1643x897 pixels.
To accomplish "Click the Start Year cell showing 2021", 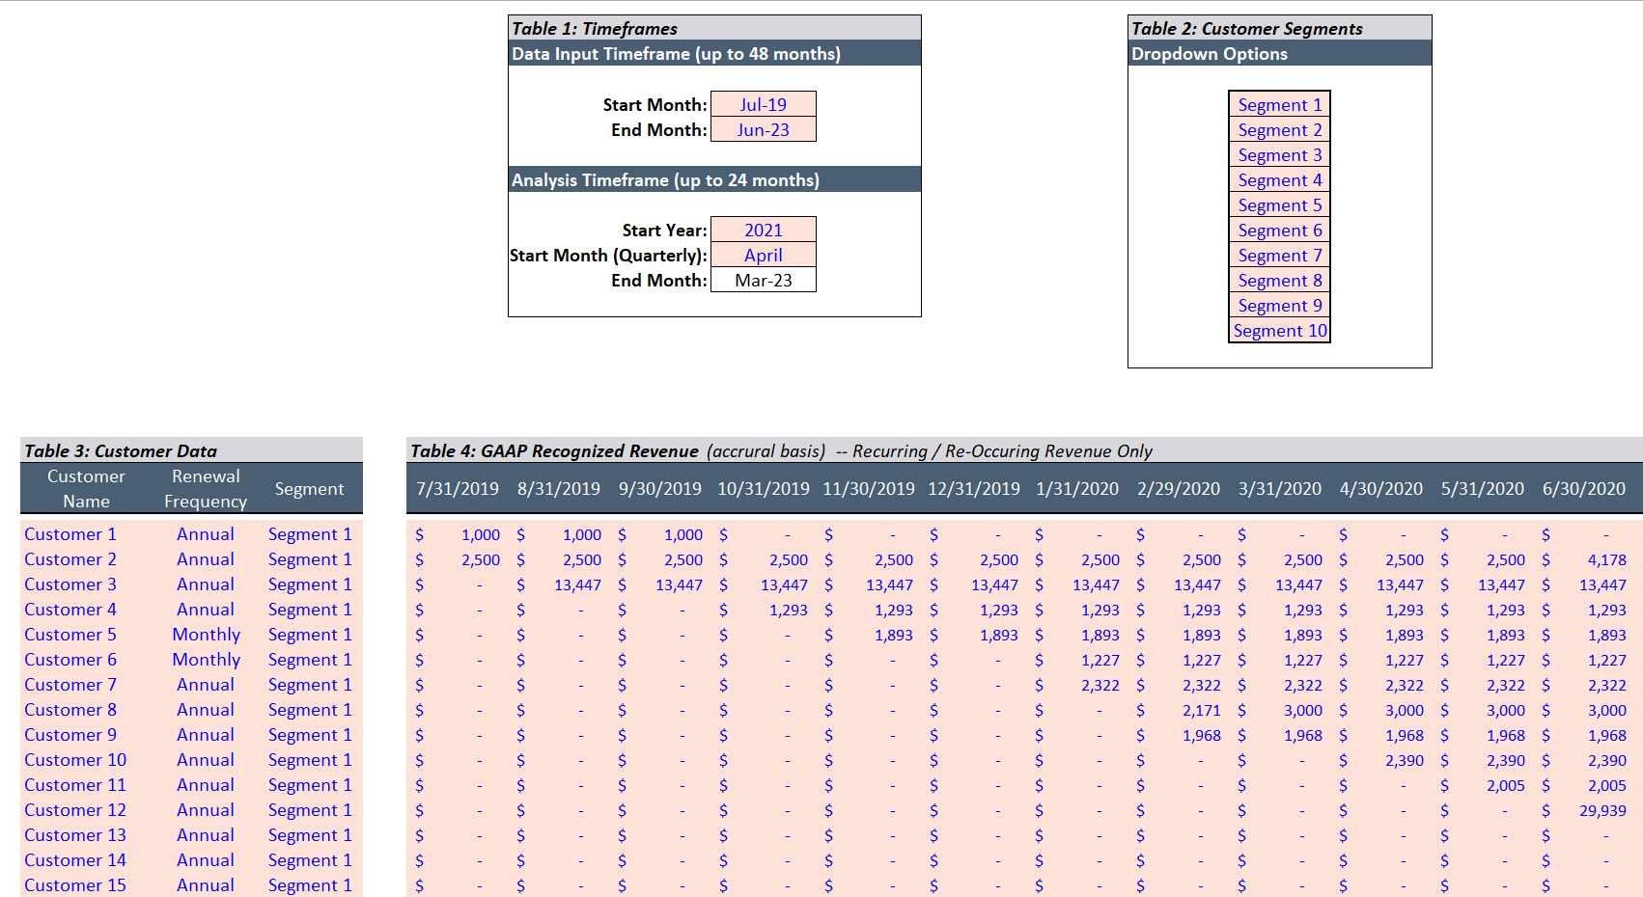I will tap(763, 230).
